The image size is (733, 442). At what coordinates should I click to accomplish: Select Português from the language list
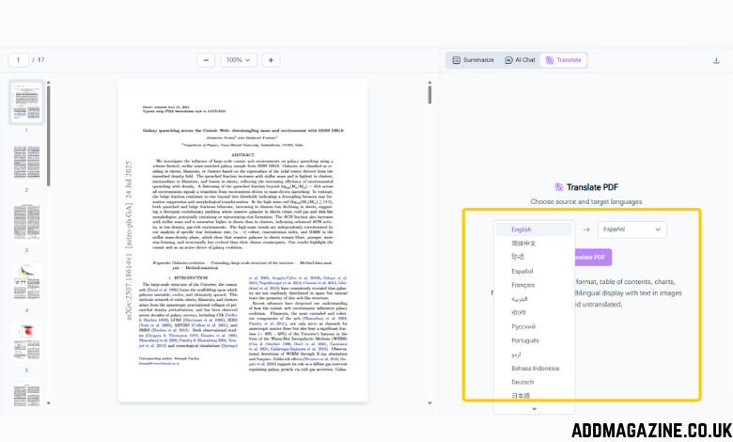pyautogui.click(x=524, y=340)
